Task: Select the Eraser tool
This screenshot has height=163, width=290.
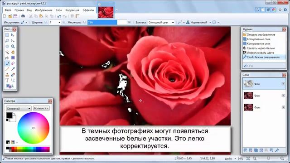Action: point(13,63)
